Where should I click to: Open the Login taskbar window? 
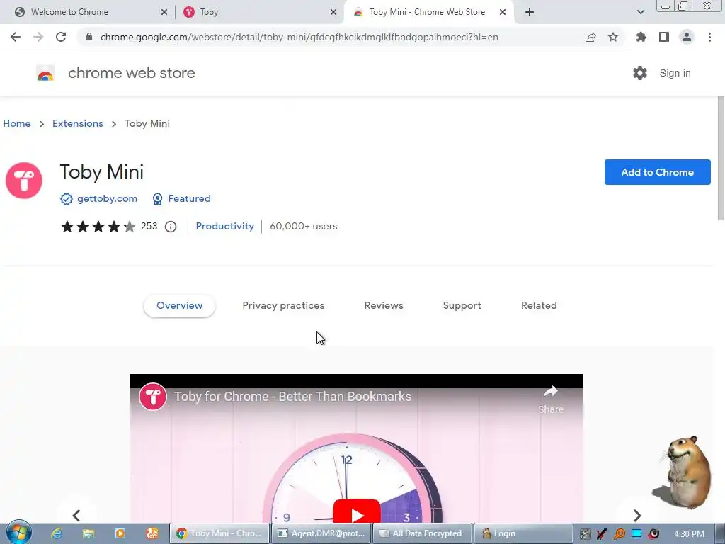click(523, 533)
